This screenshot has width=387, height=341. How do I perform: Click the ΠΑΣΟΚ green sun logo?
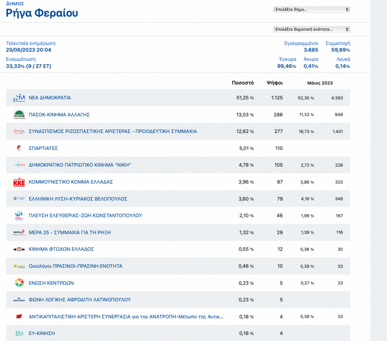[x=19, y=115]
